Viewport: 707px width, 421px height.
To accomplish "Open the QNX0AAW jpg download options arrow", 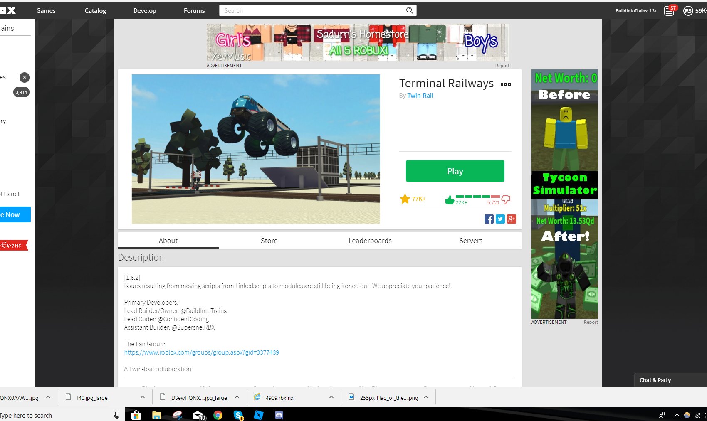I will click(x=48, y=397).
